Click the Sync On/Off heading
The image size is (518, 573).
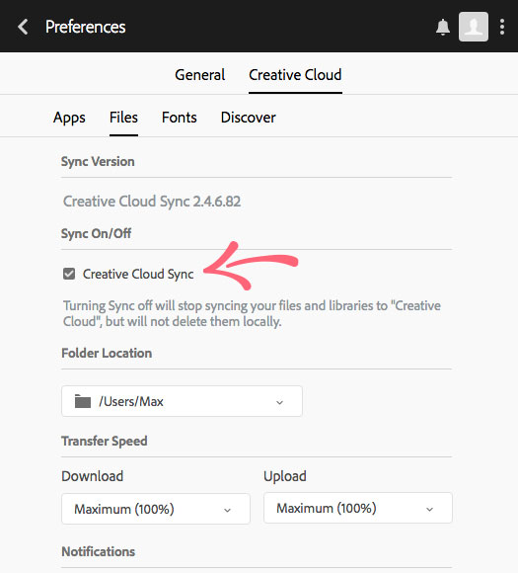tap(96, 233)
